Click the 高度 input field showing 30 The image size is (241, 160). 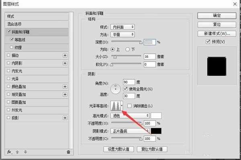click(129, 96)
